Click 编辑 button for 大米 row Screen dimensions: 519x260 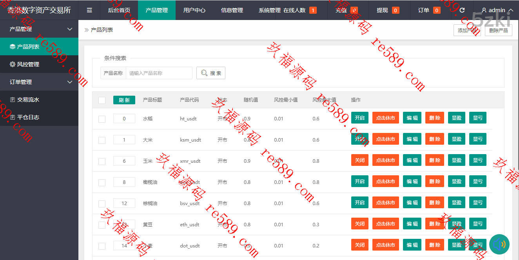click(412, 139)
